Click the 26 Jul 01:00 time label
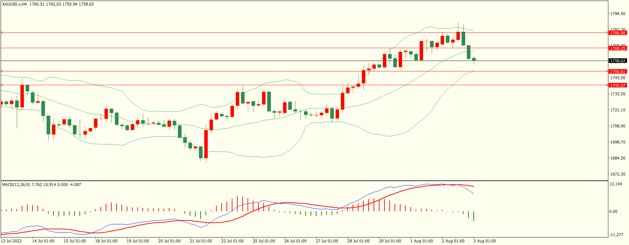The height and width of the screenshot is (245, 629). pos(295,241)
